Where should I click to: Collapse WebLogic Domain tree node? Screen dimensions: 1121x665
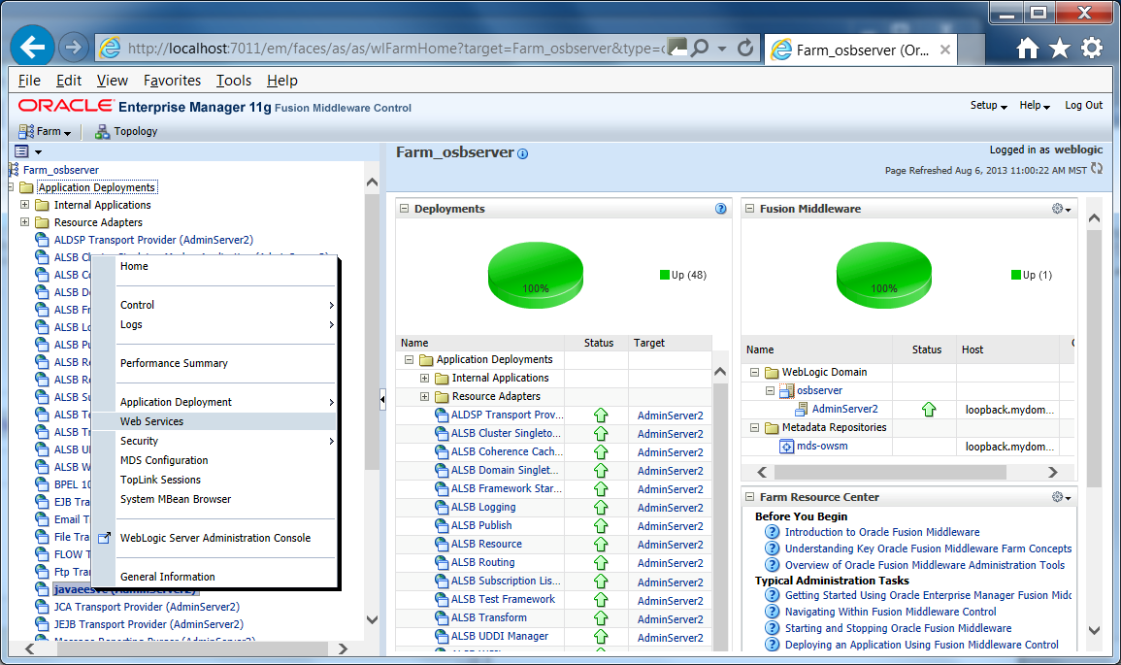coord(754,372)
